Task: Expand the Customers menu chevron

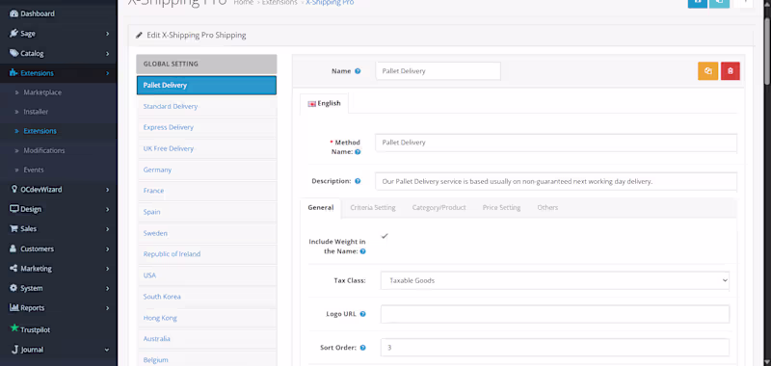Action: (x=107, y=248)
